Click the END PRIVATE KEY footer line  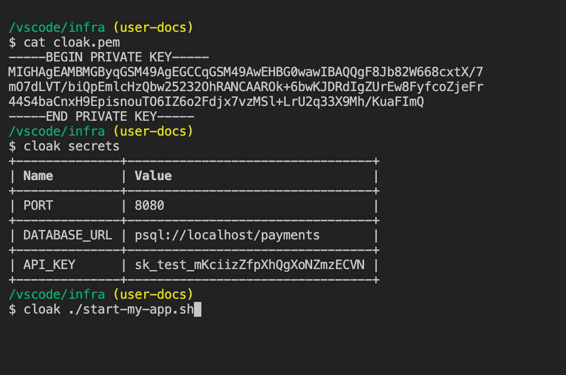pyautogui.click(x=102, y=117)
